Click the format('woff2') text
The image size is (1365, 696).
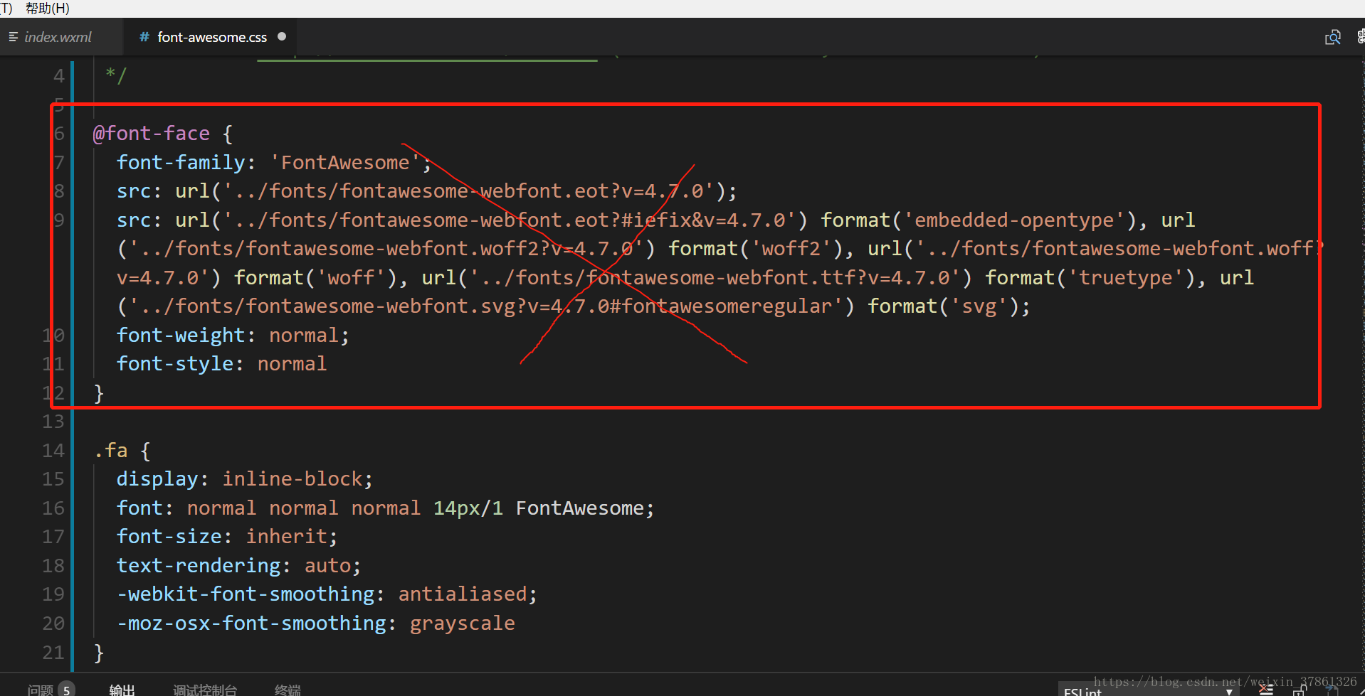point(755,249)
